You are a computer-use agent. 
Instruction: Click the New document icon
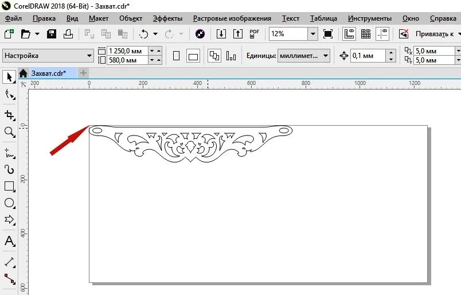(9, 33)
